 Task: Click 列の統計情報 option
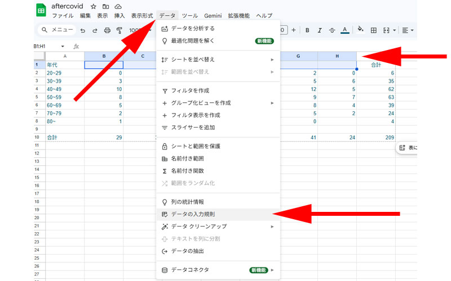pyautogui.click(x=187, y=202)
